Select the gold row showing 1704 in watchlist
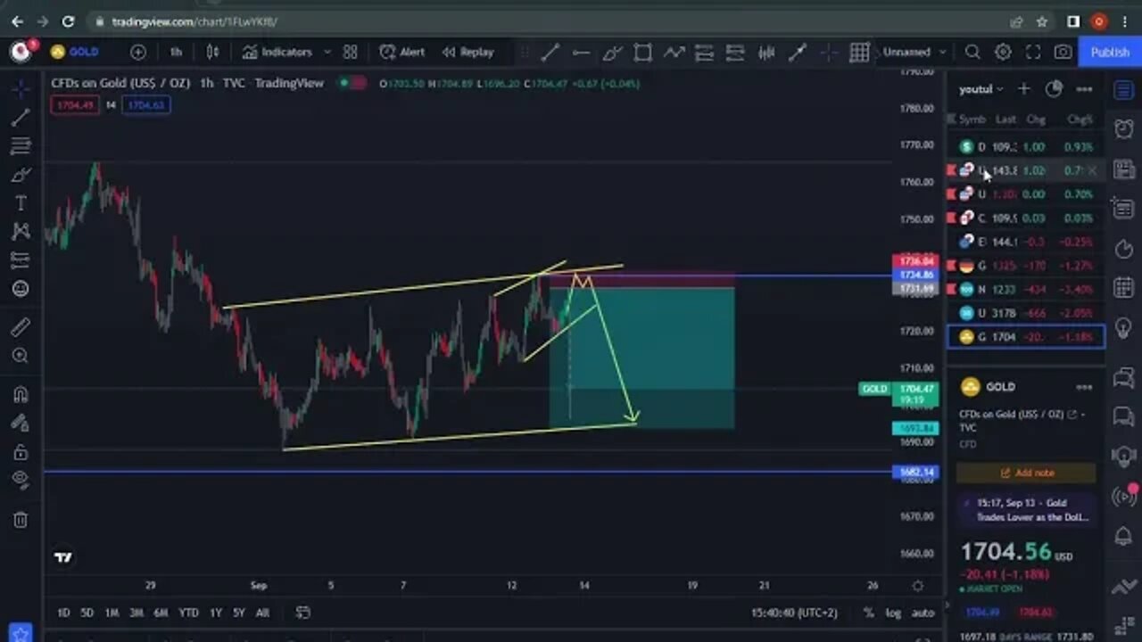The height and width of the screenshot is (642, 1142). pyautogui.click(x=1026, y=337)
